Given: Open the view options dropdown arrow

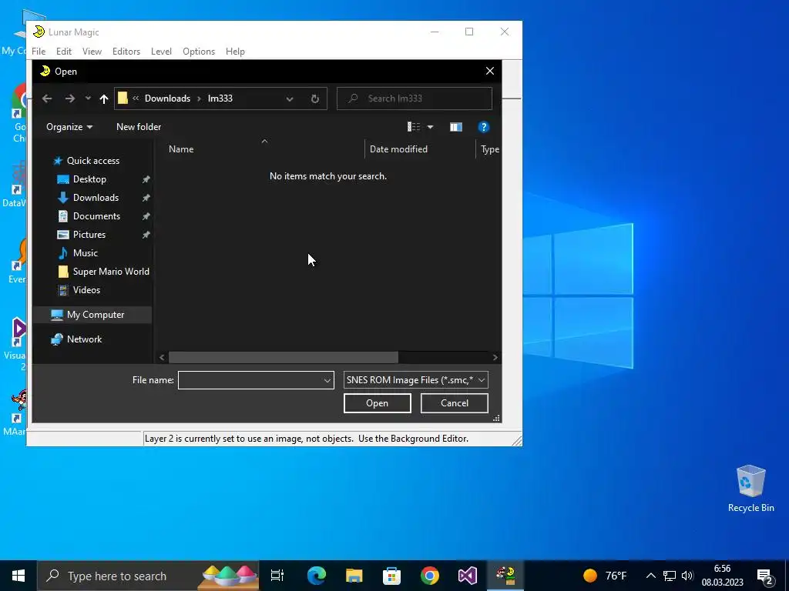Looking at the screenshot, I should (x=430, y=127).
